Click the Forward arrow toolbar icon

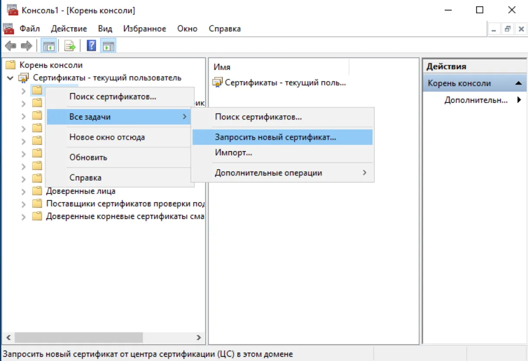pos(26,46)
